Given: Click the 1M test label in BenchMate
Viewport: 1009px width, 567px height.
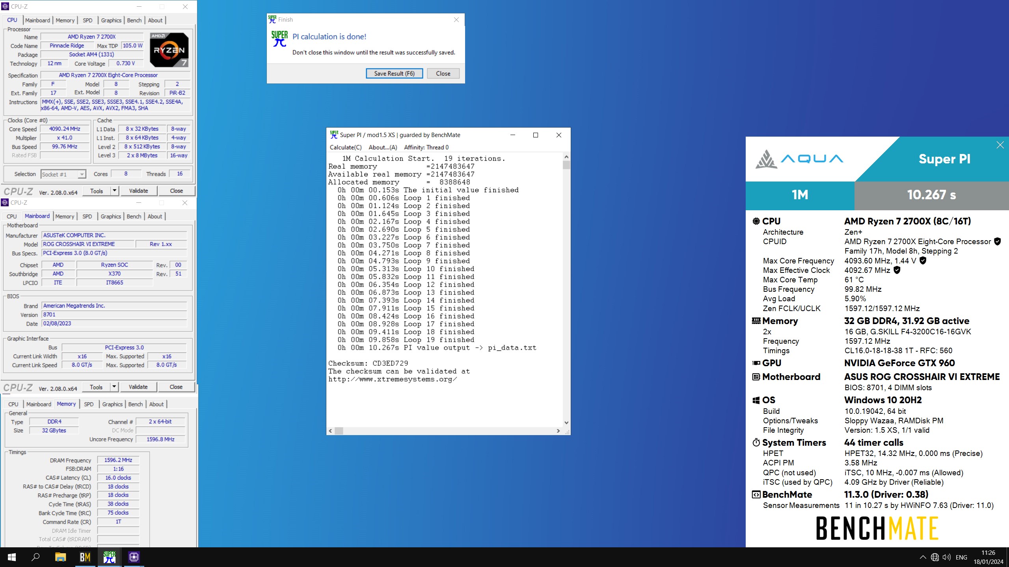Looking at the screenshot, I should click(x=800, y=195).
